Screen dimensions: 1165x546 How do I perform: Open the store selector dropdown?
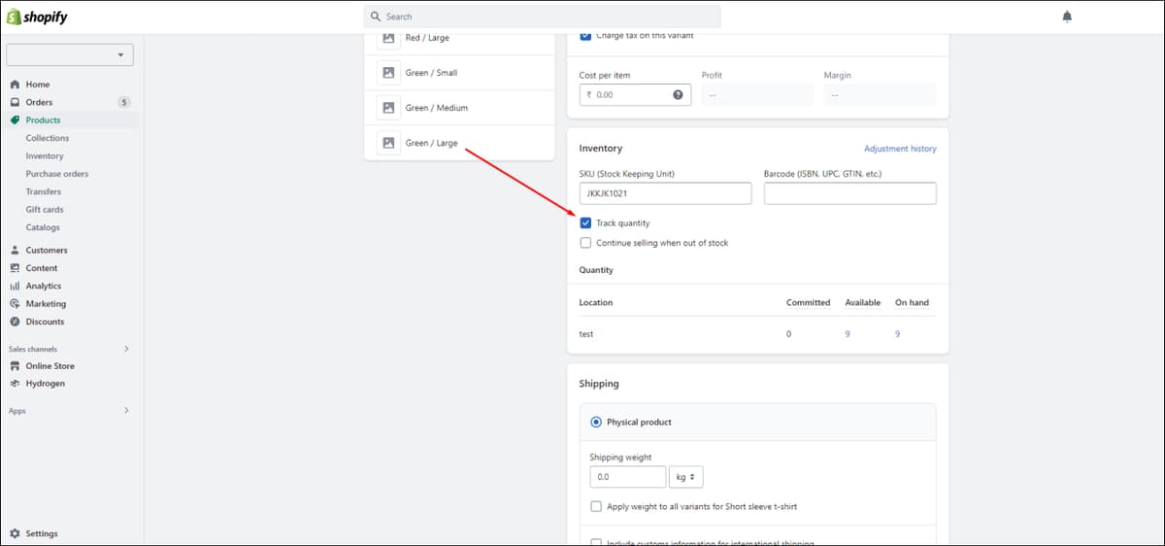(x=70, y=55)
